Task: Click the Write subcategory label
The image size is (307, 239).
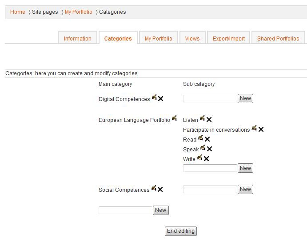Action: tap(189, 159)
